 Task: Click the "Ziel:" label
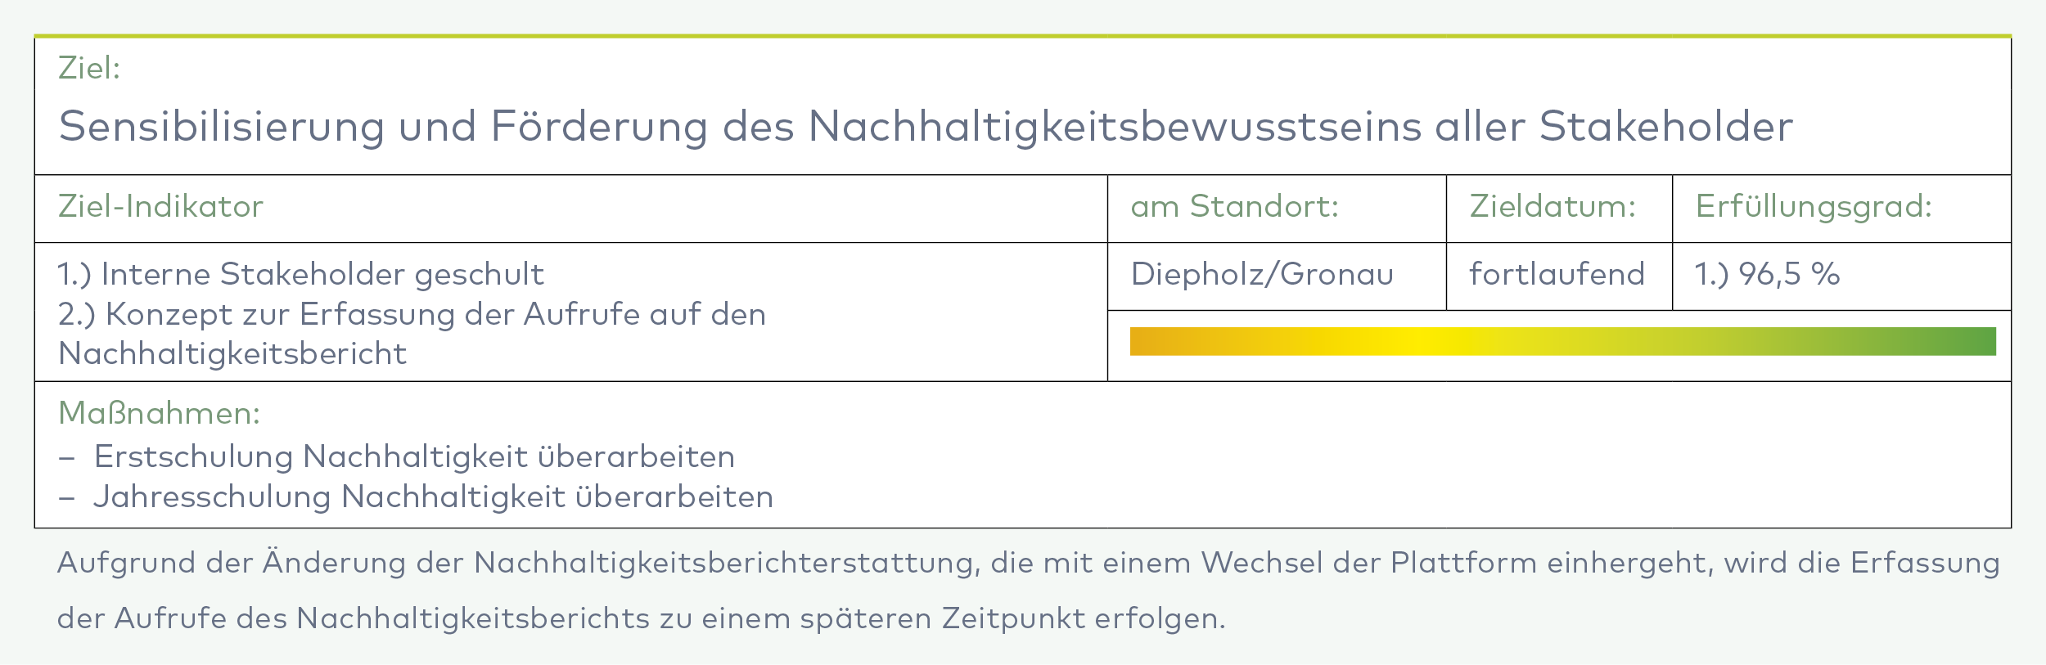point(89,69)
